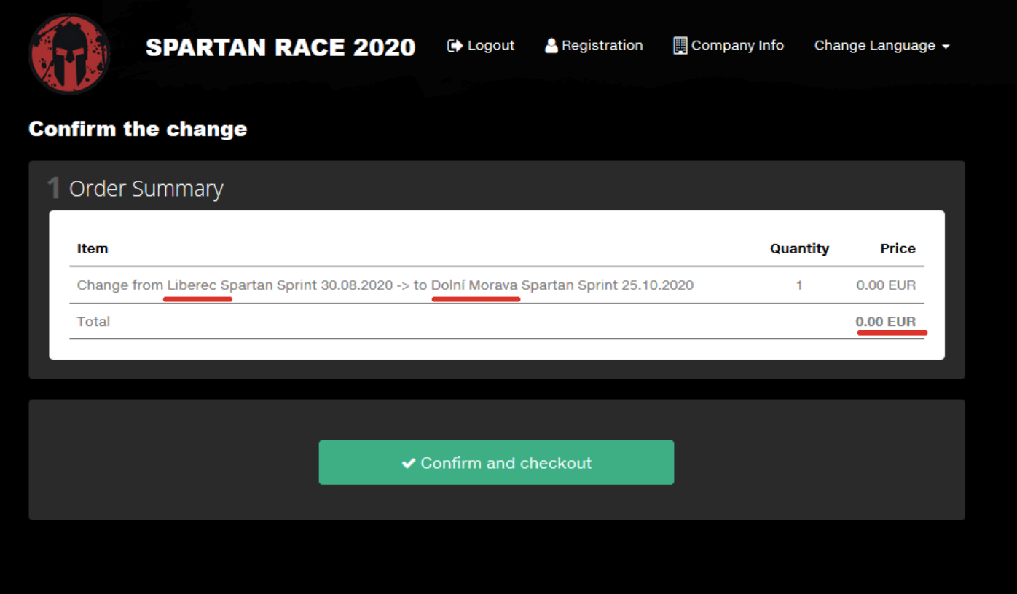Image resolution: width=1017 pixels, height=594 pixels.
Task: Click the Spartan helmet logo
Action: pos(69,53)
